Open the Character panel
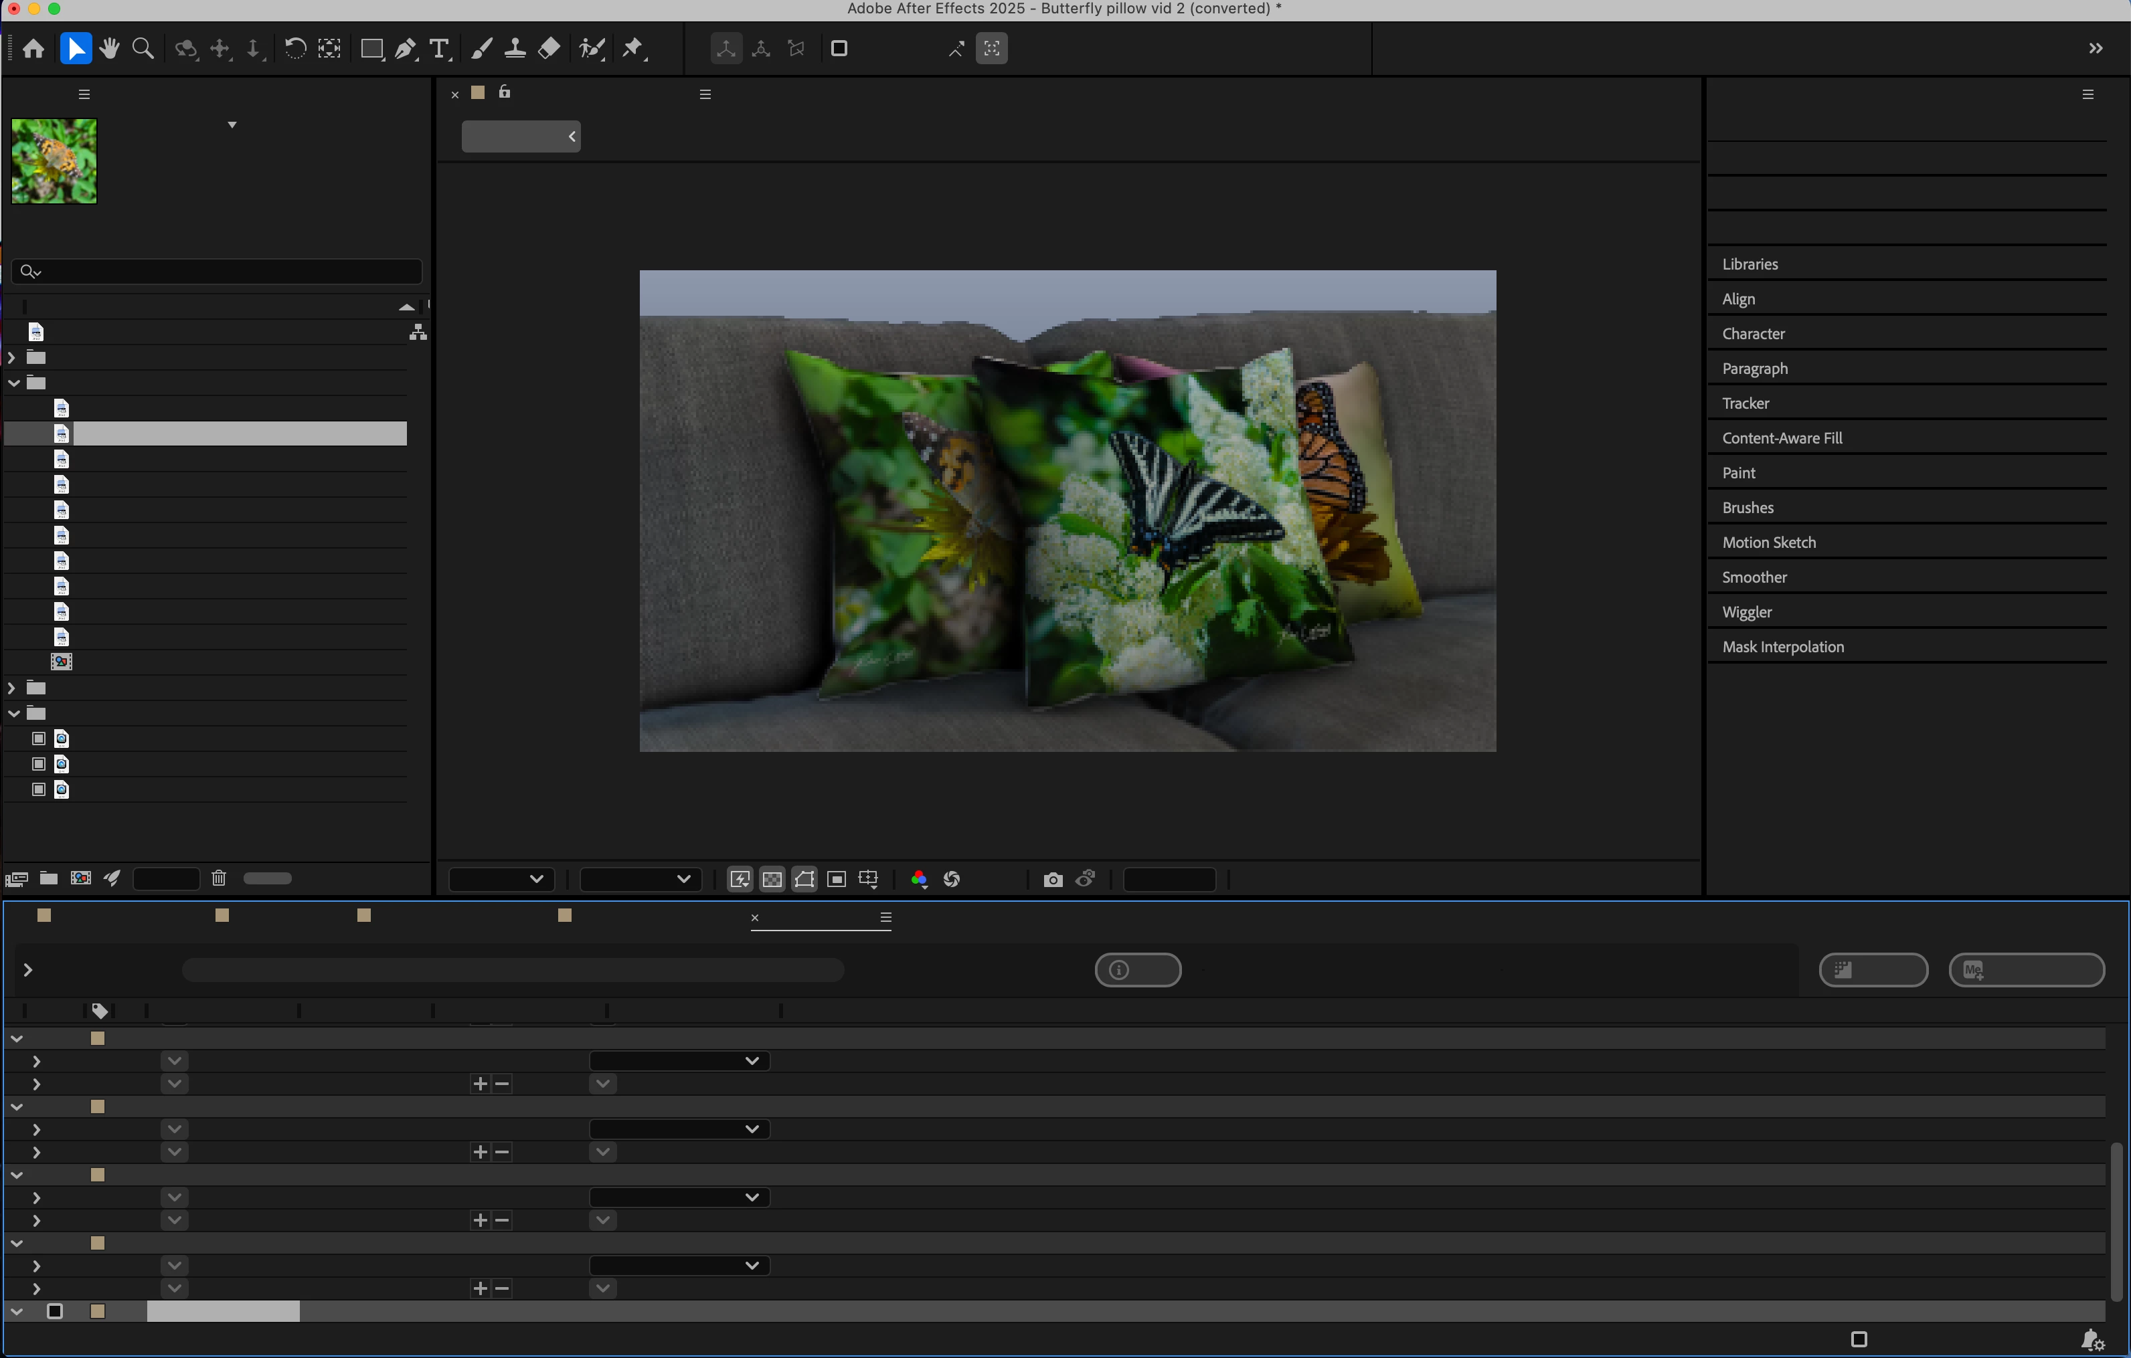 click(x=1753, y=334)
